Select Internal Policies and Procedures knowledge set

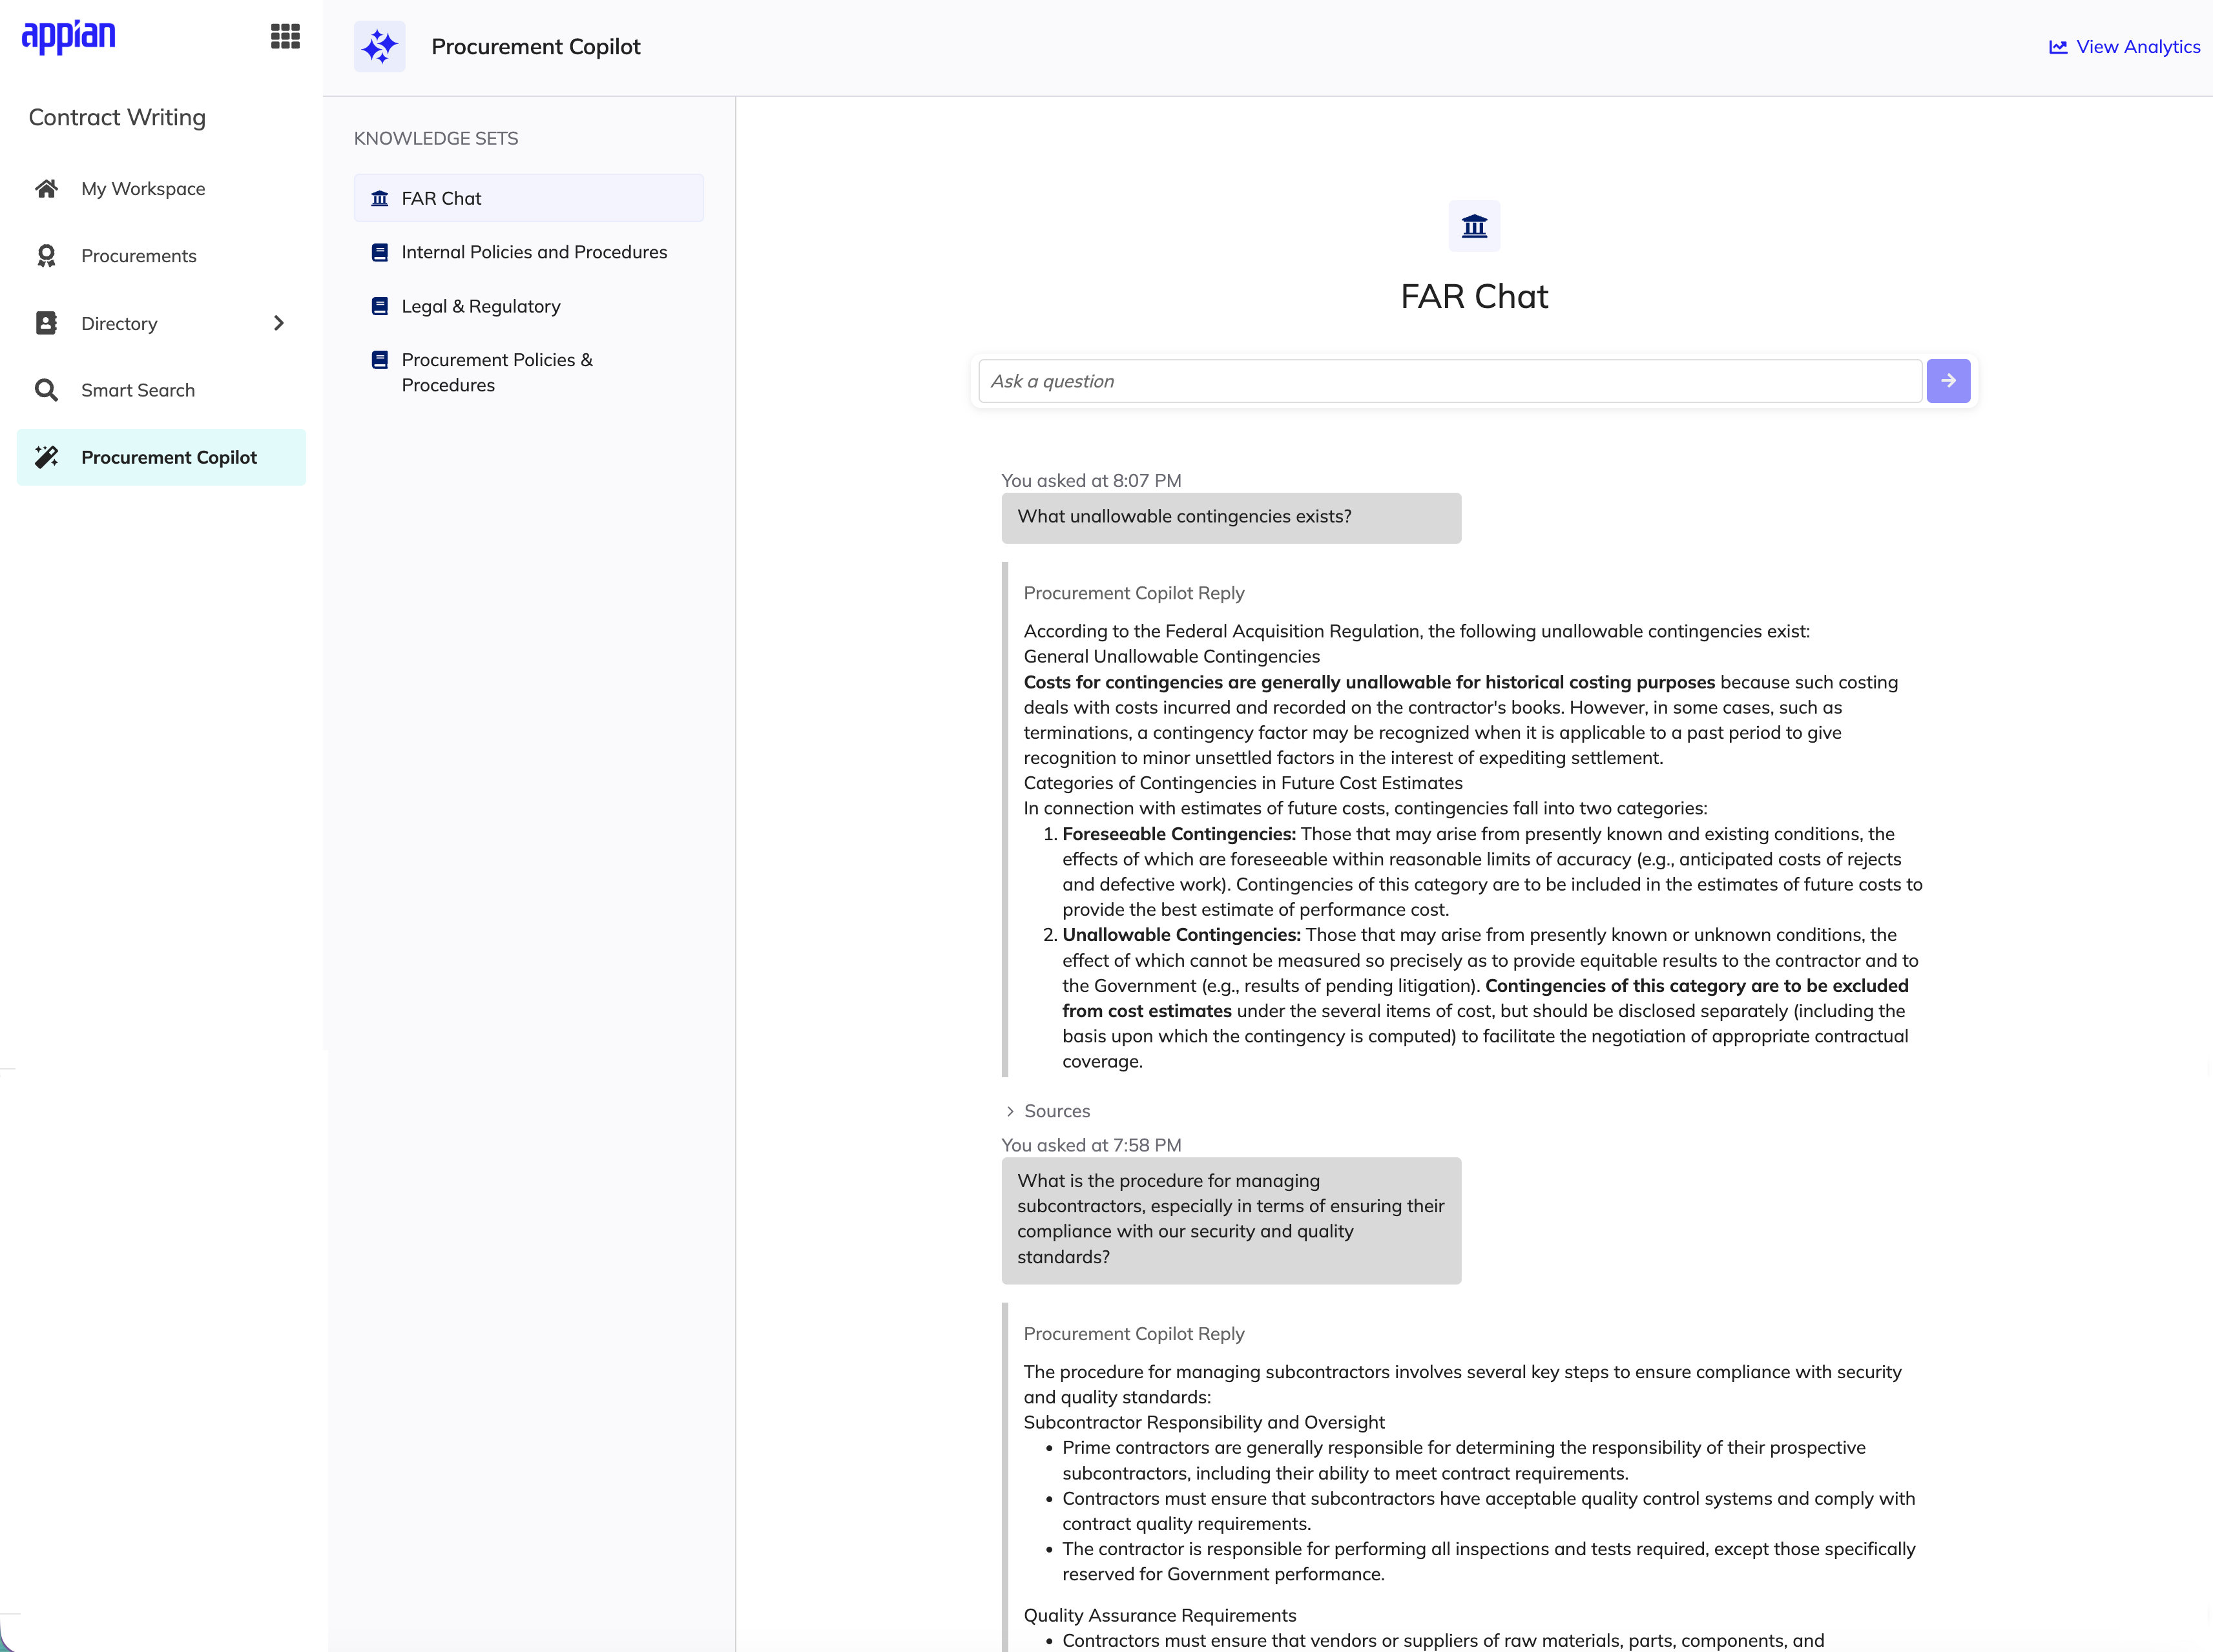click(x=528, y=252)
